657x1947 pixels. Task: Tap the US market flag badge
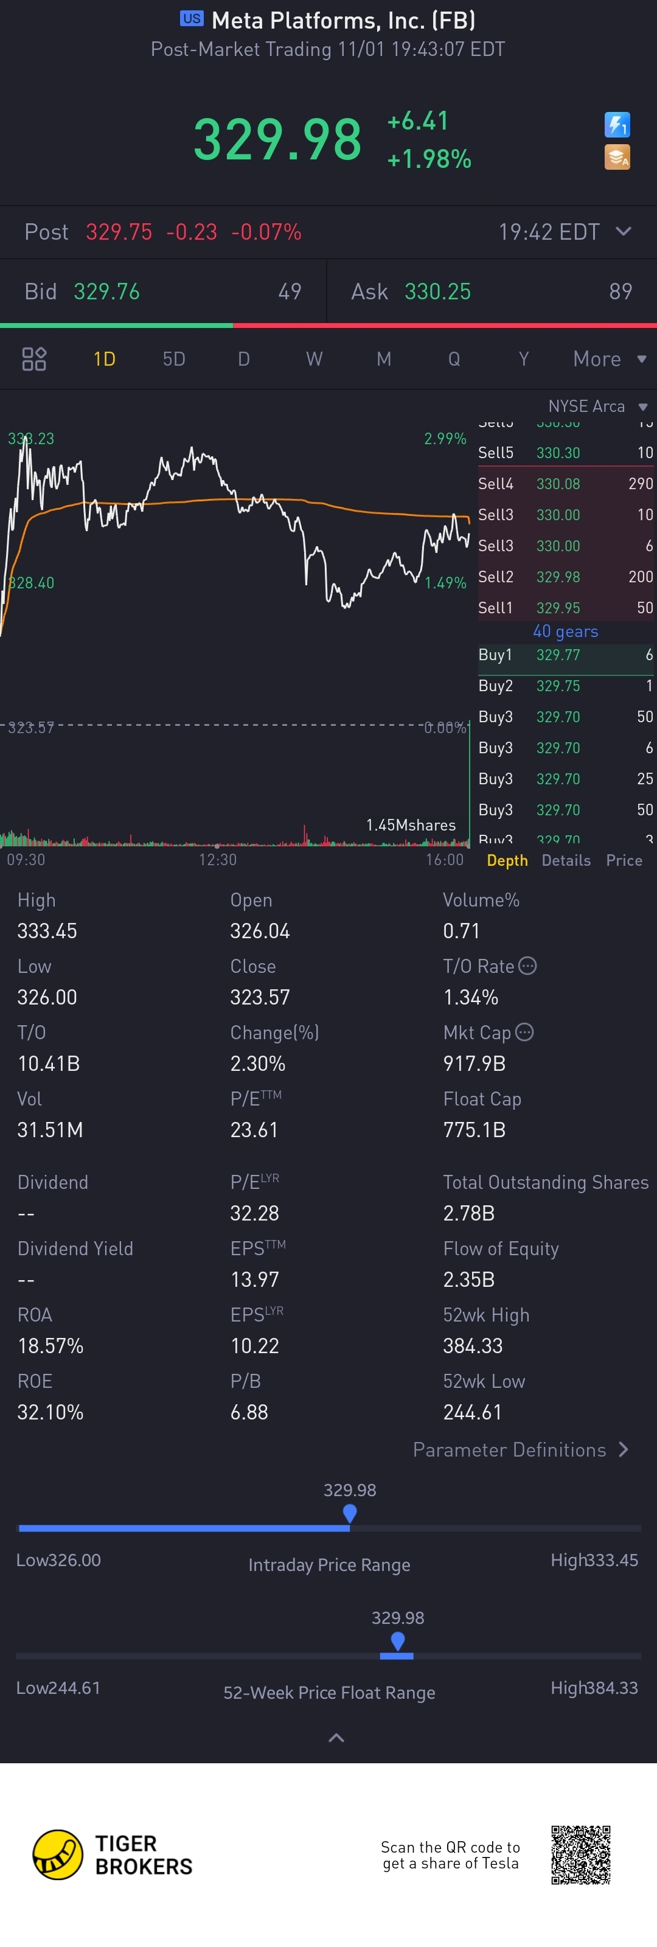tap(192, 19)
